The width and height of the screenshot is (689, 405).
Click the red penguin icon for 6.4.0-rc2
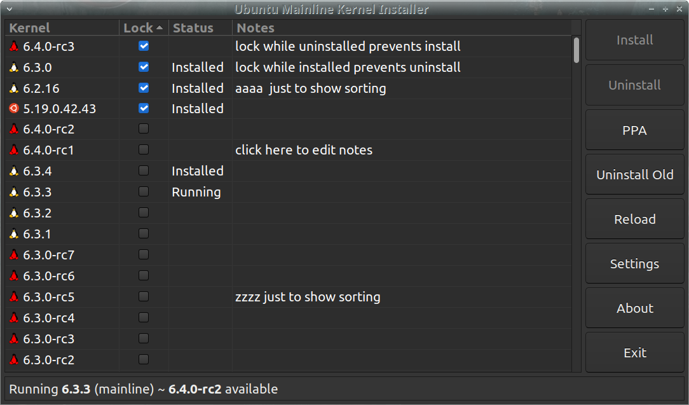click(14, 129)
